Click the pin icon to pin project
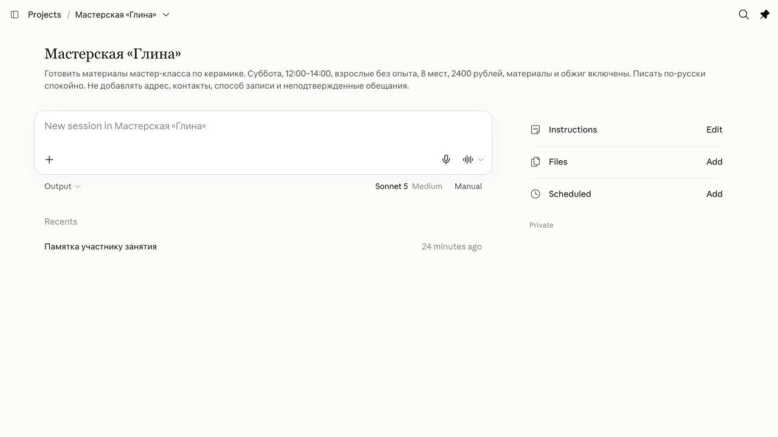Screen dimensions: 778x437 click(x=765, y=15)
